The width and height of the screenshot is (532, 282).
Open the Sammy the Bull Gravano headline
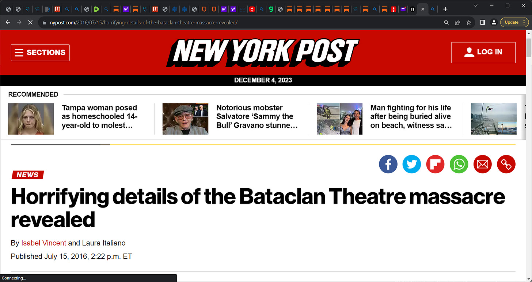(257, 117)
